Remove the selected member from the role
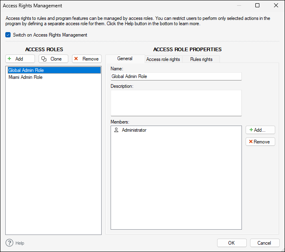285x252 pixels. (x=260, y=142)
